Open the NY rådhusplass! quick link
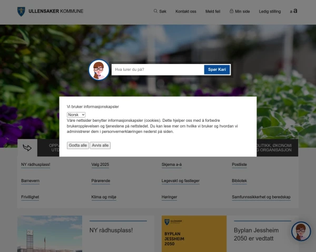Image resolution: width=316 pixels, height=252 pixels. coord(36,164)
